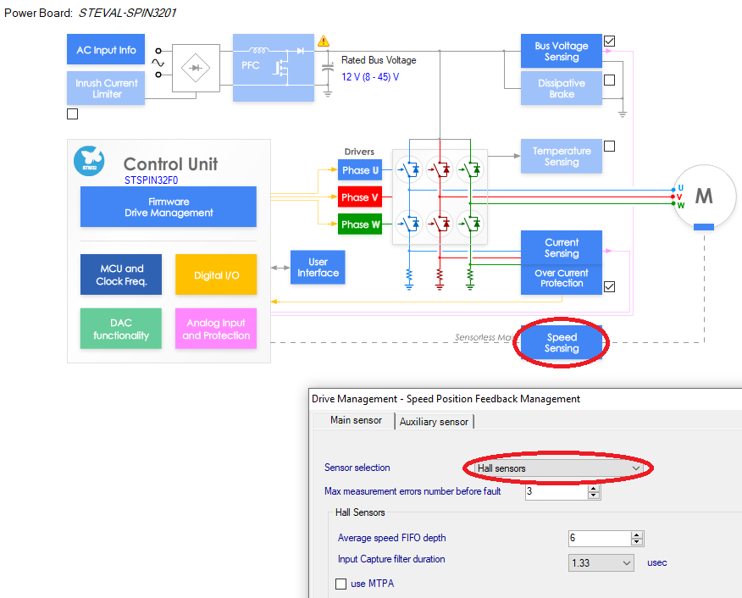Open the Dissipative Brake block
The width and height of the screenshot is (742, 598).
(562, 88)
